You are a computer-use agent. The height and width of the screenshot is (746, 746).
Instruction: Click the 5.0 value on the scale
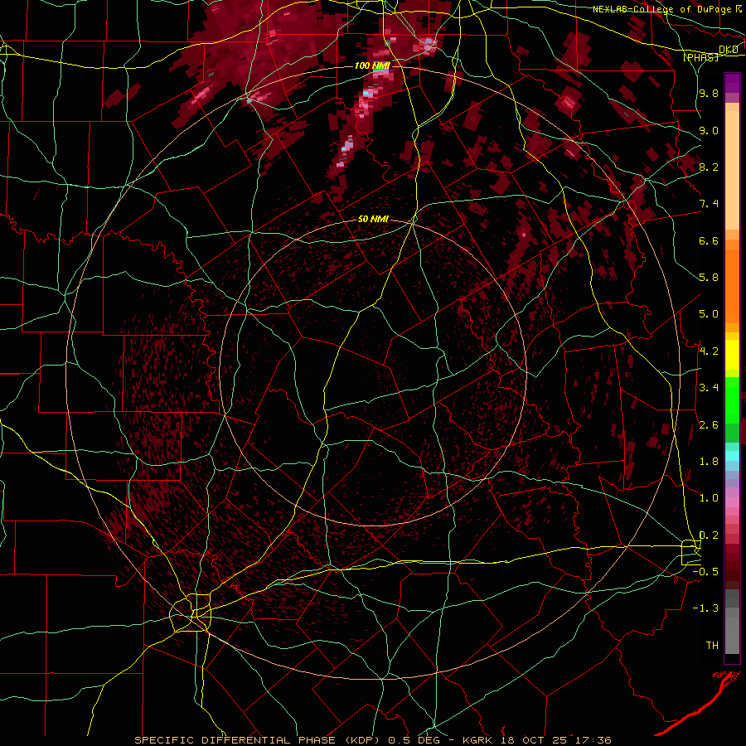pos(709,314)
